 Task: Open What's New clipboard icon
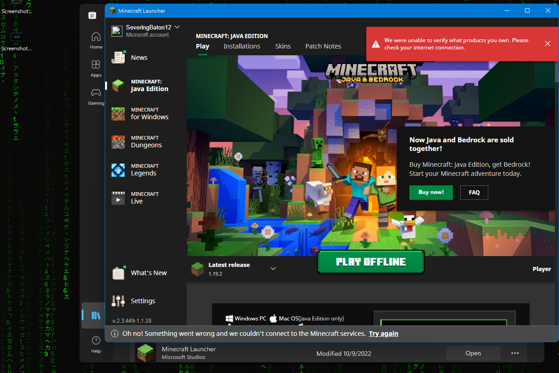(118, 273)
